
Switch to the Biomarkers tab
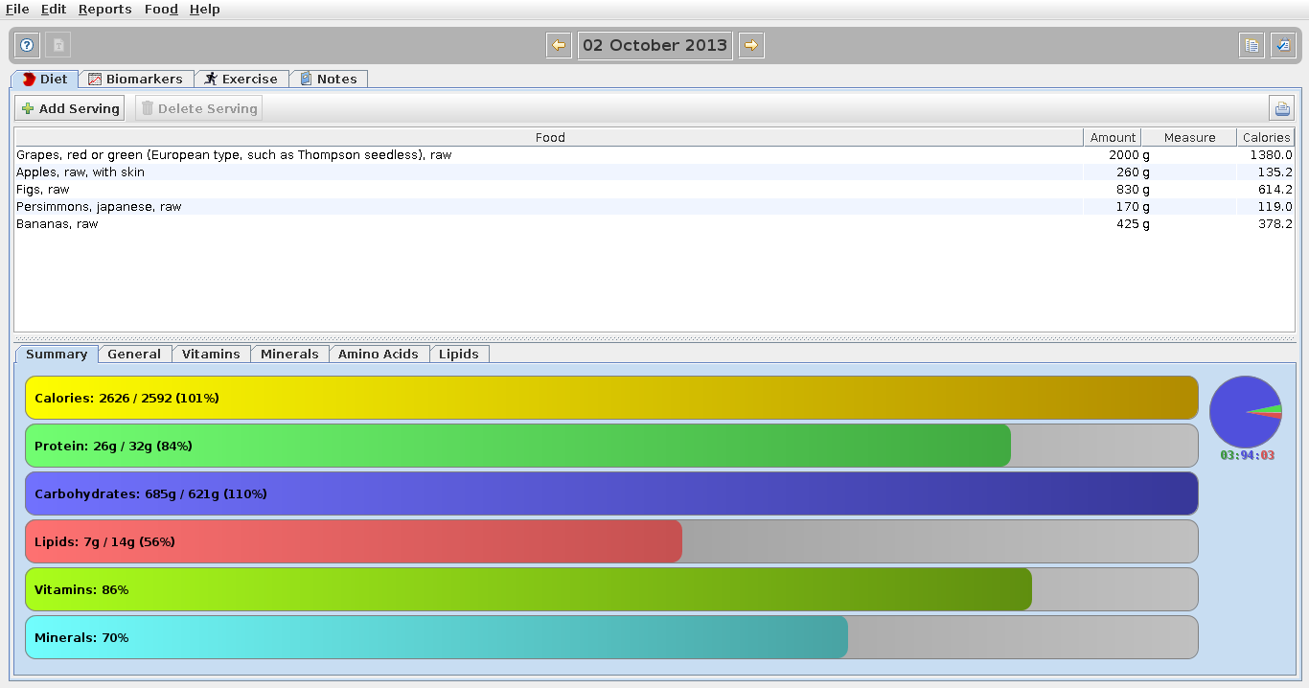(x=136, y=80)
